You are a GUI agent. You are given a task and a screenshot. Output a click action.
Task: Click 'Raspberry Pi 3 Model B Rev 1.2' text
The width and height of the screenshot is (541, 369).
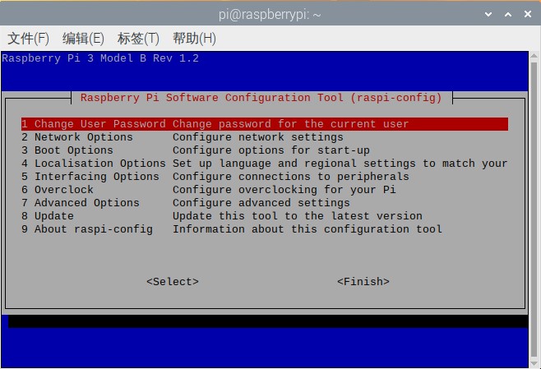tap(100, 58)
